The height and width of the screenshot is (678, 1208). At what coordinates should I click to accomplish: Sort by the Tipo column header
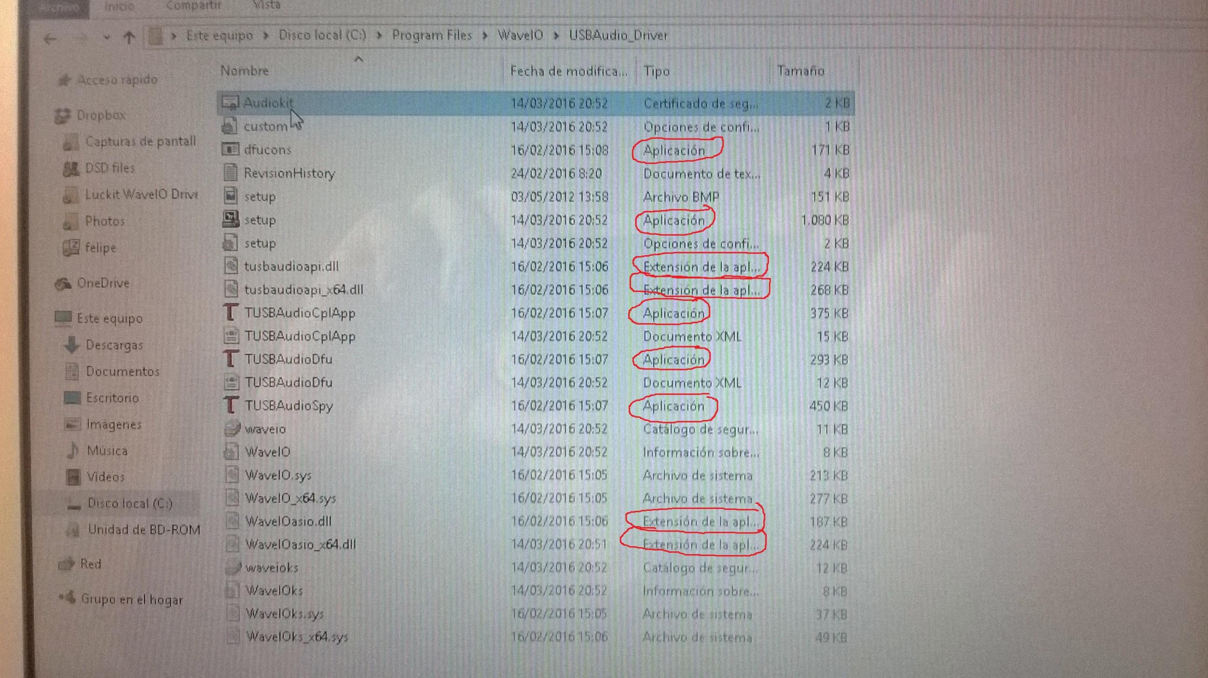pyautogui.click(x=656, y=71)
